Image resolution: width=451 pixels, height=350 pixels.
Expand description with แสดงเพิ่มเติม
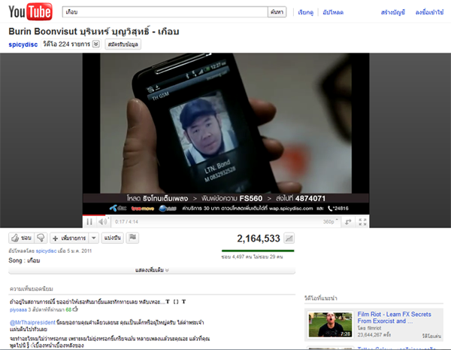(152, 270)
